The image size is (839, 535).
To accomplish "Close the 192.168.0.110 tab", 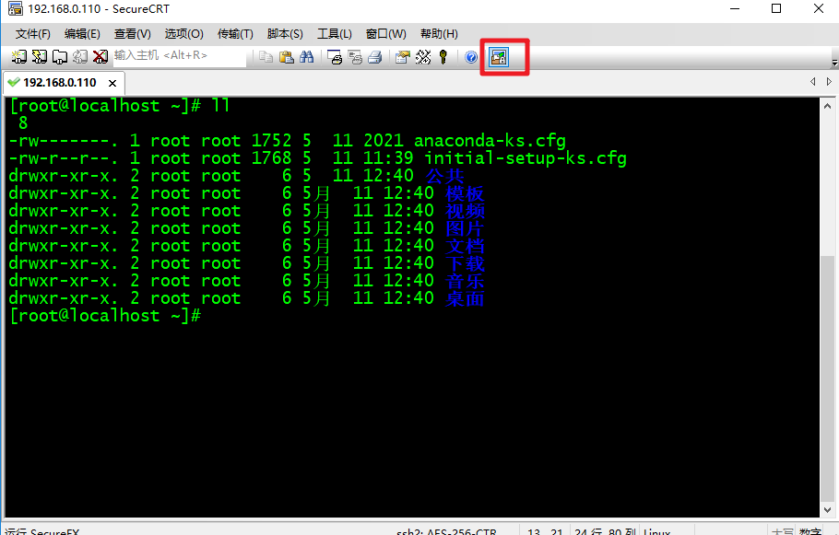I will tap(112, 83).
